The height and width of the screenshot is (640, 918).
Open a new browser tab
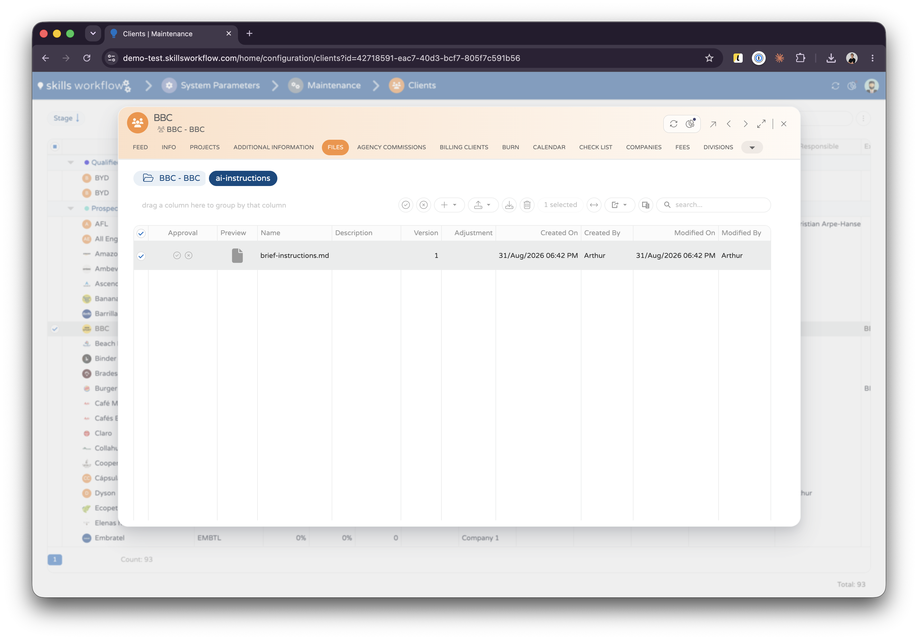pyautogui.click(x=249, y=34)
